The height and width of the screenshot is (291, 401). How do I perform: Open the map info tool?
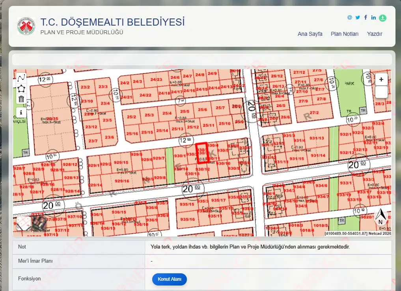[21, 112]
